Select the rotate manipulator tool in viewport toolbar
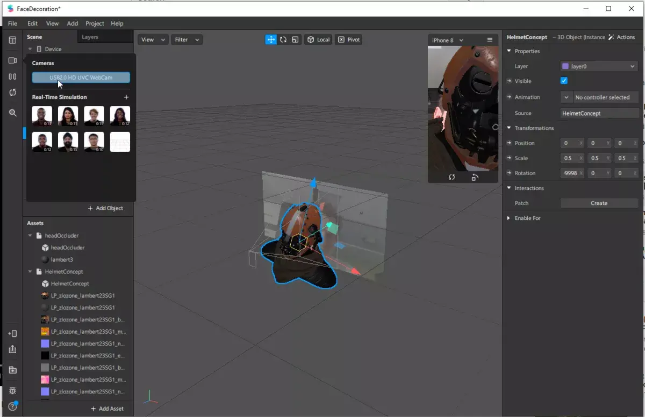The height and width of the screenshot is (417, 645). [283, 40]
